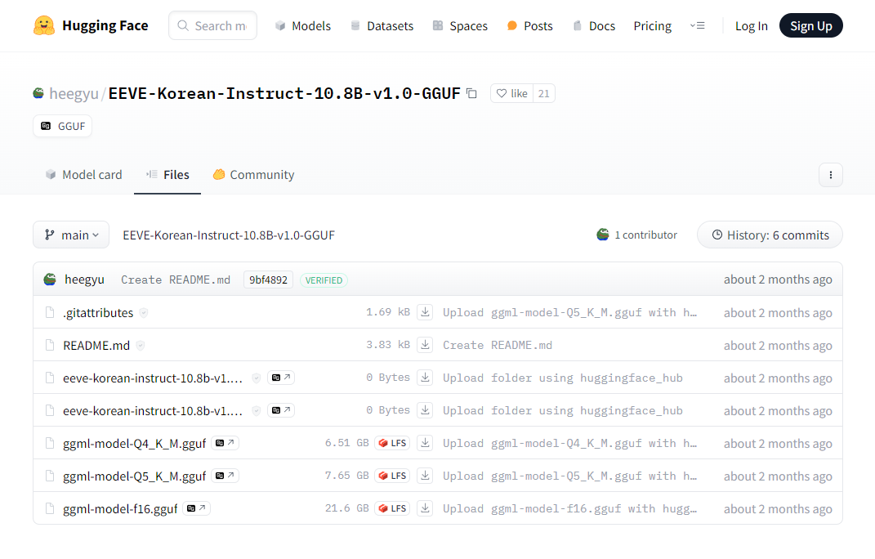875x559 pixels.
Task: Click LFS badge for ggml-model-f16.gguf
Action: click(392, 508)
